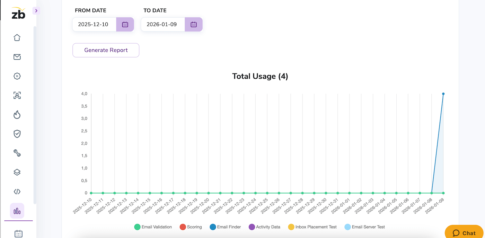Viewport: 485px width, 238px height.
Task: Click the zb logo
Action: point(18,13)
